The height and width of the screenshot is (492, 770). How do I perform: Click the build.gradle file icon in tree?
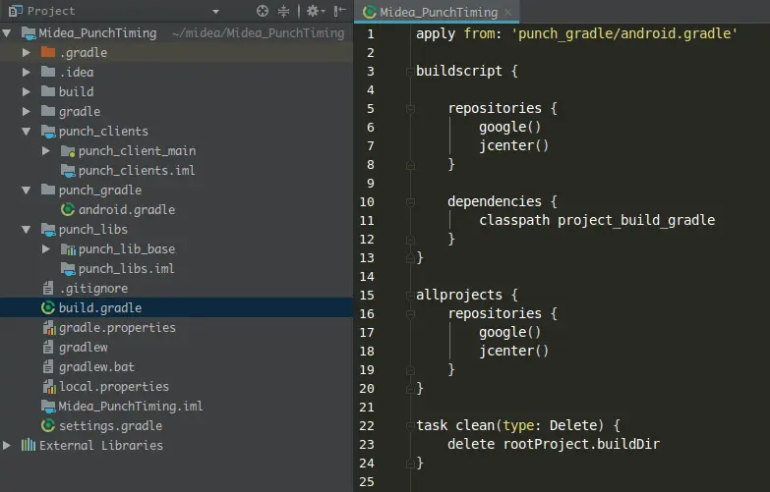(48, 307)
